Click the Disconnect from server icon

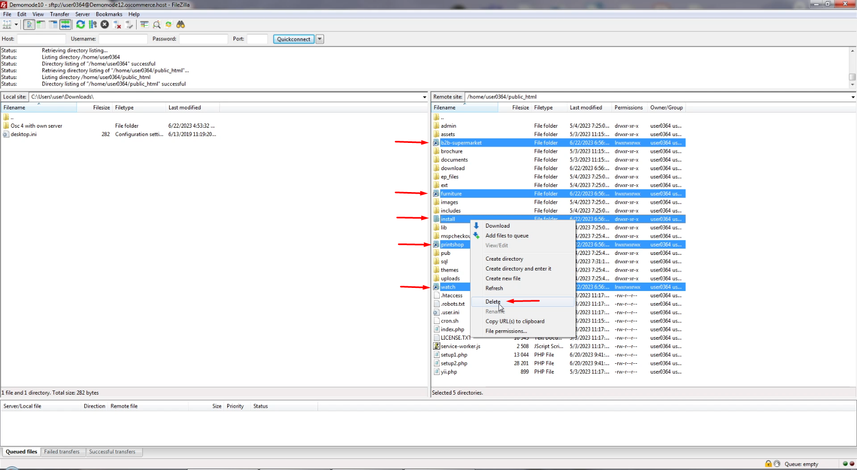coord(117,25)
